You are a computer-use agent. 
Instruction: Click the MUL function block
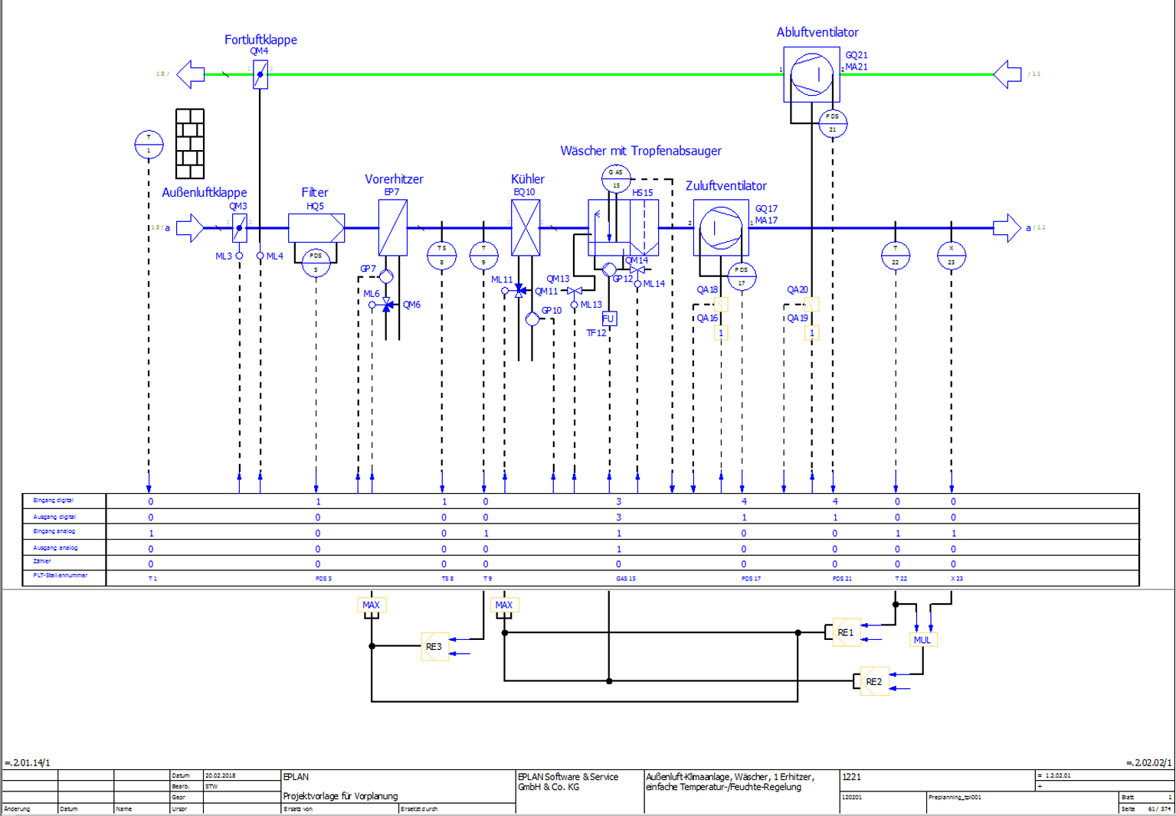coord(922,640)
